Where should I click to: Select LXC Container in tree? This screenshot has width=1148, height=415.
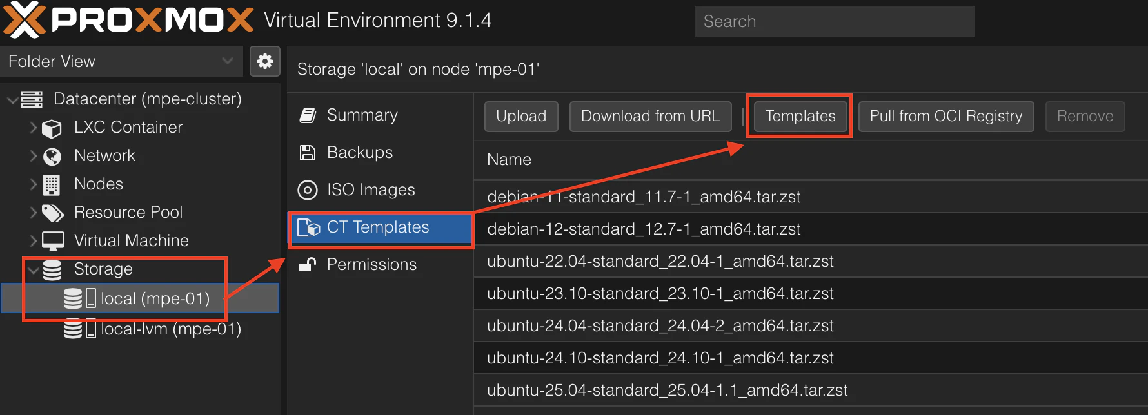[128, 128]
